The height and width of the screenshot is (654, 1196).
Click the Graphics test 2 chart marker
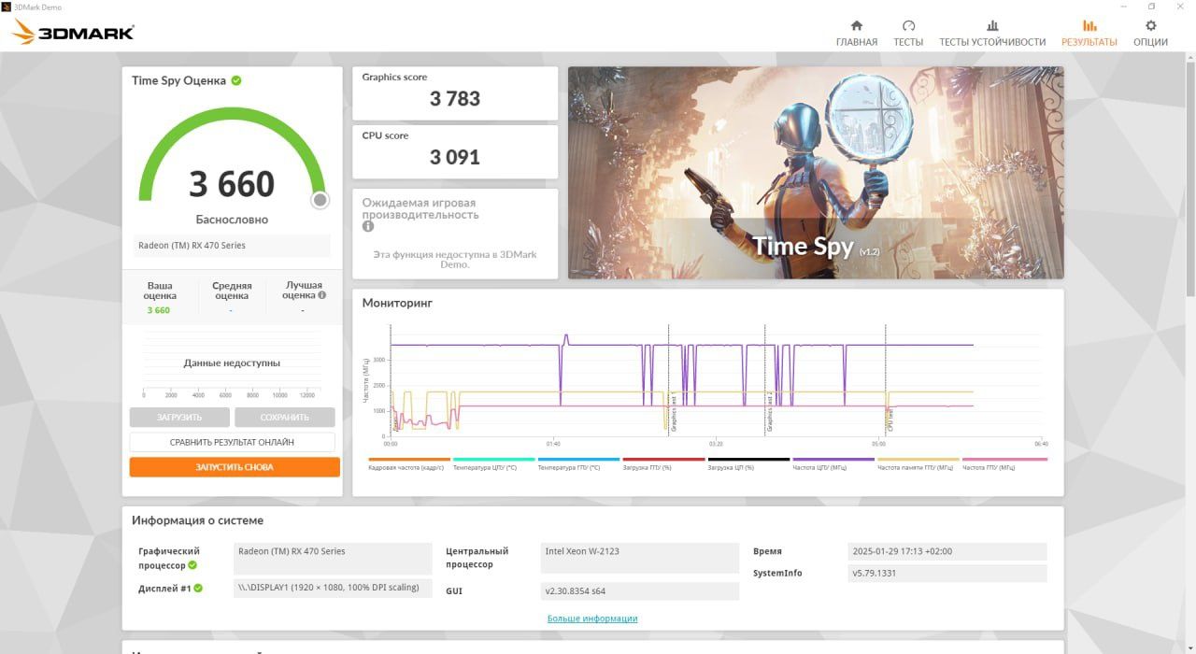point(768,411)
